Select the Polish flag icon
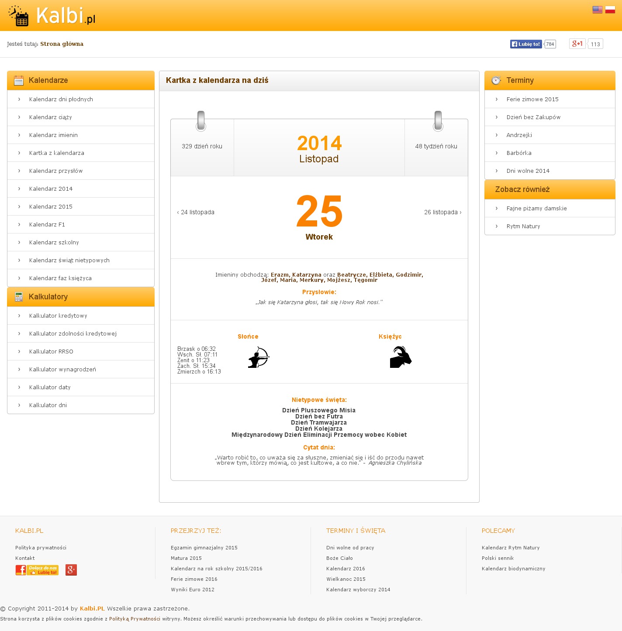This screenshot has width=622, height=631. pos(610,10)
